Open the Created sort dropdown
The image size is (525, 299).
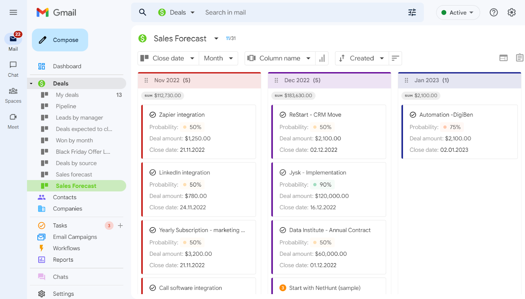[362, 58]
